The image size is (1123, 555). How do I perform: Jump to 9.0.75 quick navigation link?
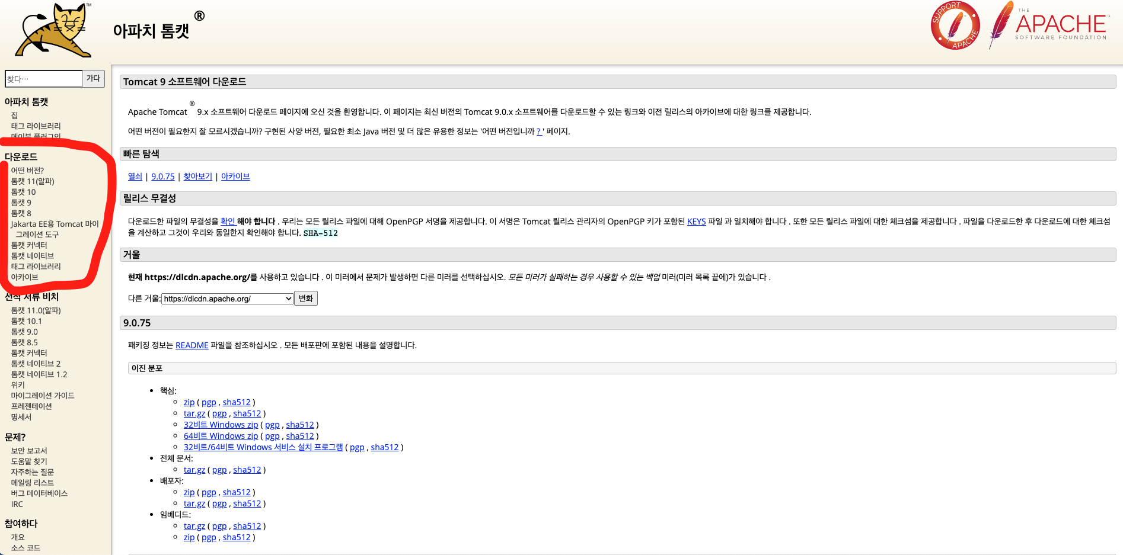tap(163, 177)
